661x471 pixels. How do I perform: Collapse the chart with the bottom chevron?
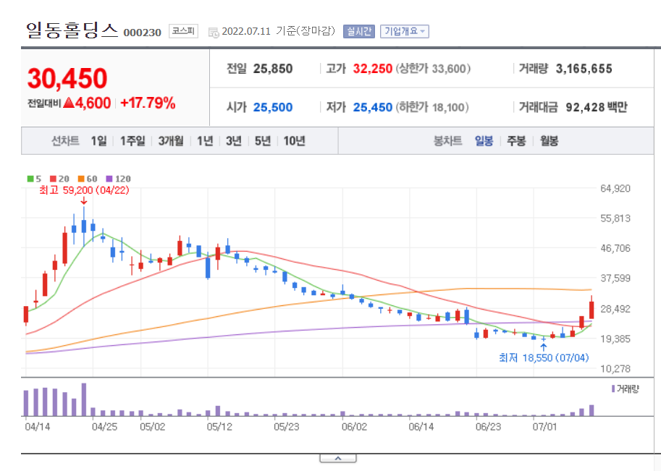coord(338,459)
